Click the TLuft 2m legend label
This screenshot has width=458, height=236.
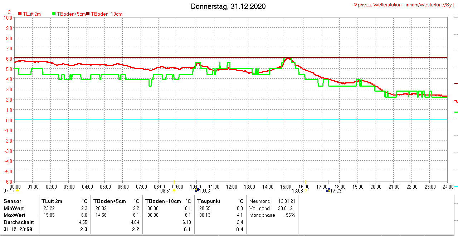(x=32, y=14)
